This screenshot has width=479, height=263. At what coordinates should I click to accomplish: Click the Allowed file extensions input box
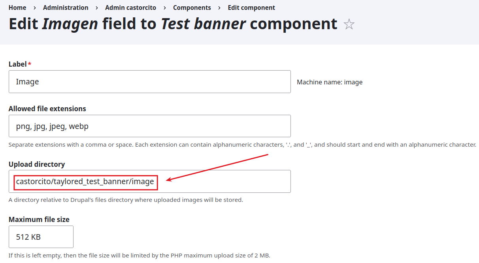click(x=149, y=126)
